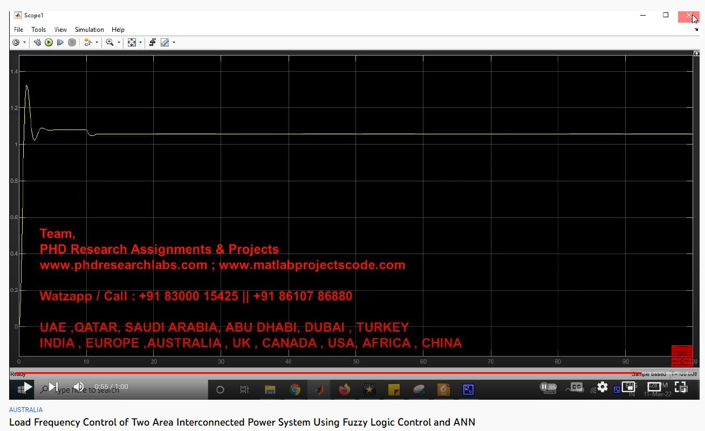
Task: Expand the dropdown arrow beside Cursor Measurements
Action: [174, 43]
